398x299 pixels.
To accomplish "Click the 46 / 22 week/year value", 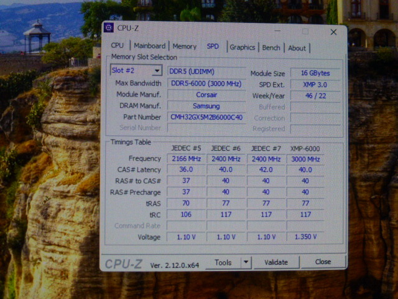I will pos(315,96).
